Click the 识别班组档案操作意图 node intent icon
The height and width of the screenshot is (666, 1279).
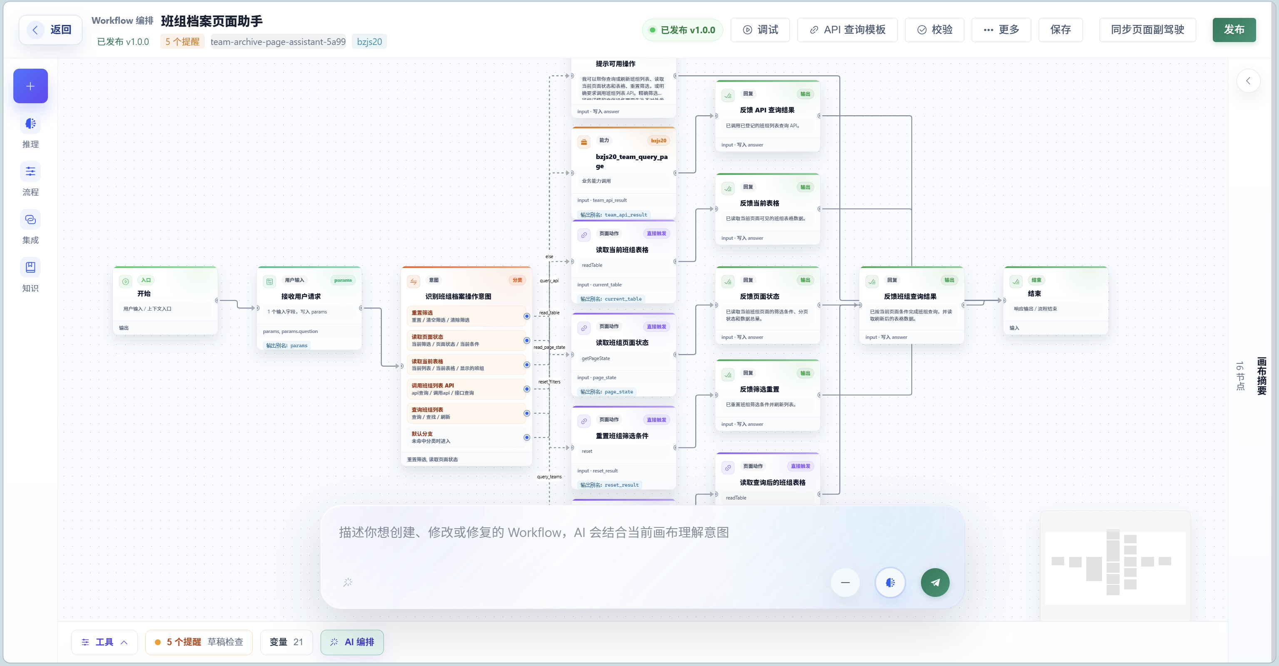coord(413,281)
